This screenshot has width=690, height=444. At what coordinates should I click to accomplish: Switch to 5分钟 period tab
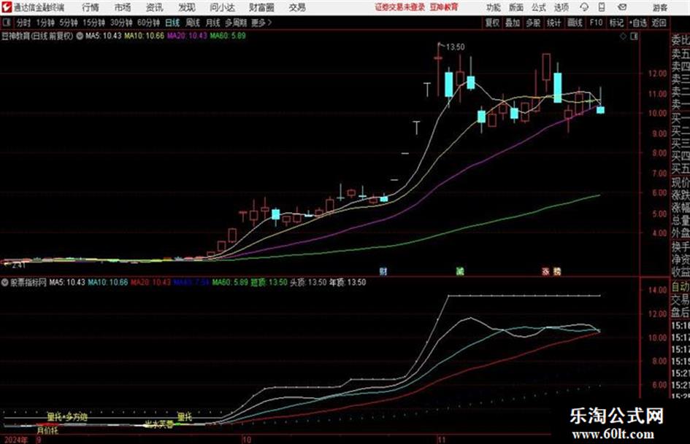(69, 23)
